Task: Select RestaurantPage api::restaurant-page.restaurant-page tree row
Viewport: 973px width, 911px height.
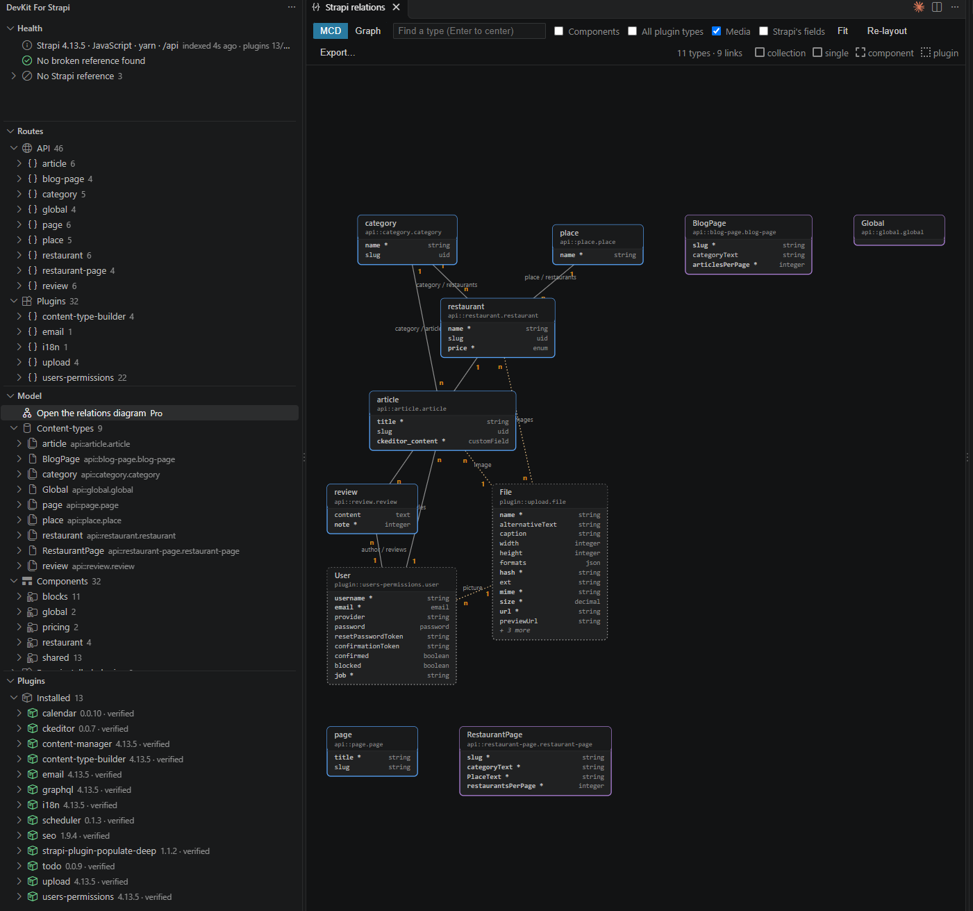Action: coord(150,550)
